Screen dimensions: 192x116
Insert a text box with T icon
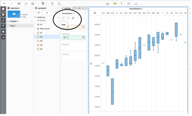[x=121, y=4]
